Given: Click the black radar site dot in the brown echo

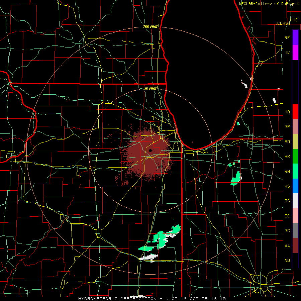Looking at the screenshot, I should pyautogui.click(x=150, y=150).
